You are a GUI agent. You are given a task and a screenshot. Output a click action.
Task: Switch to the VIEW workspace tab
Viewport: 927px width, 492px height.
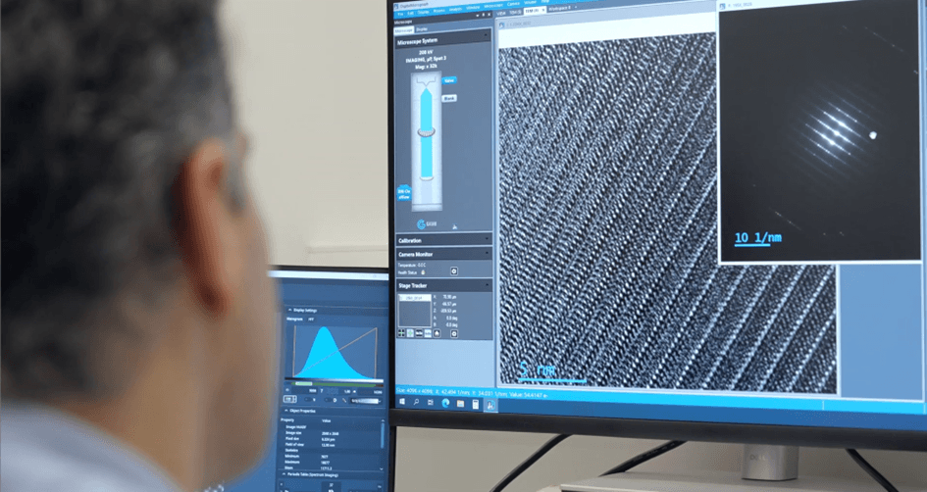(501, 13)
